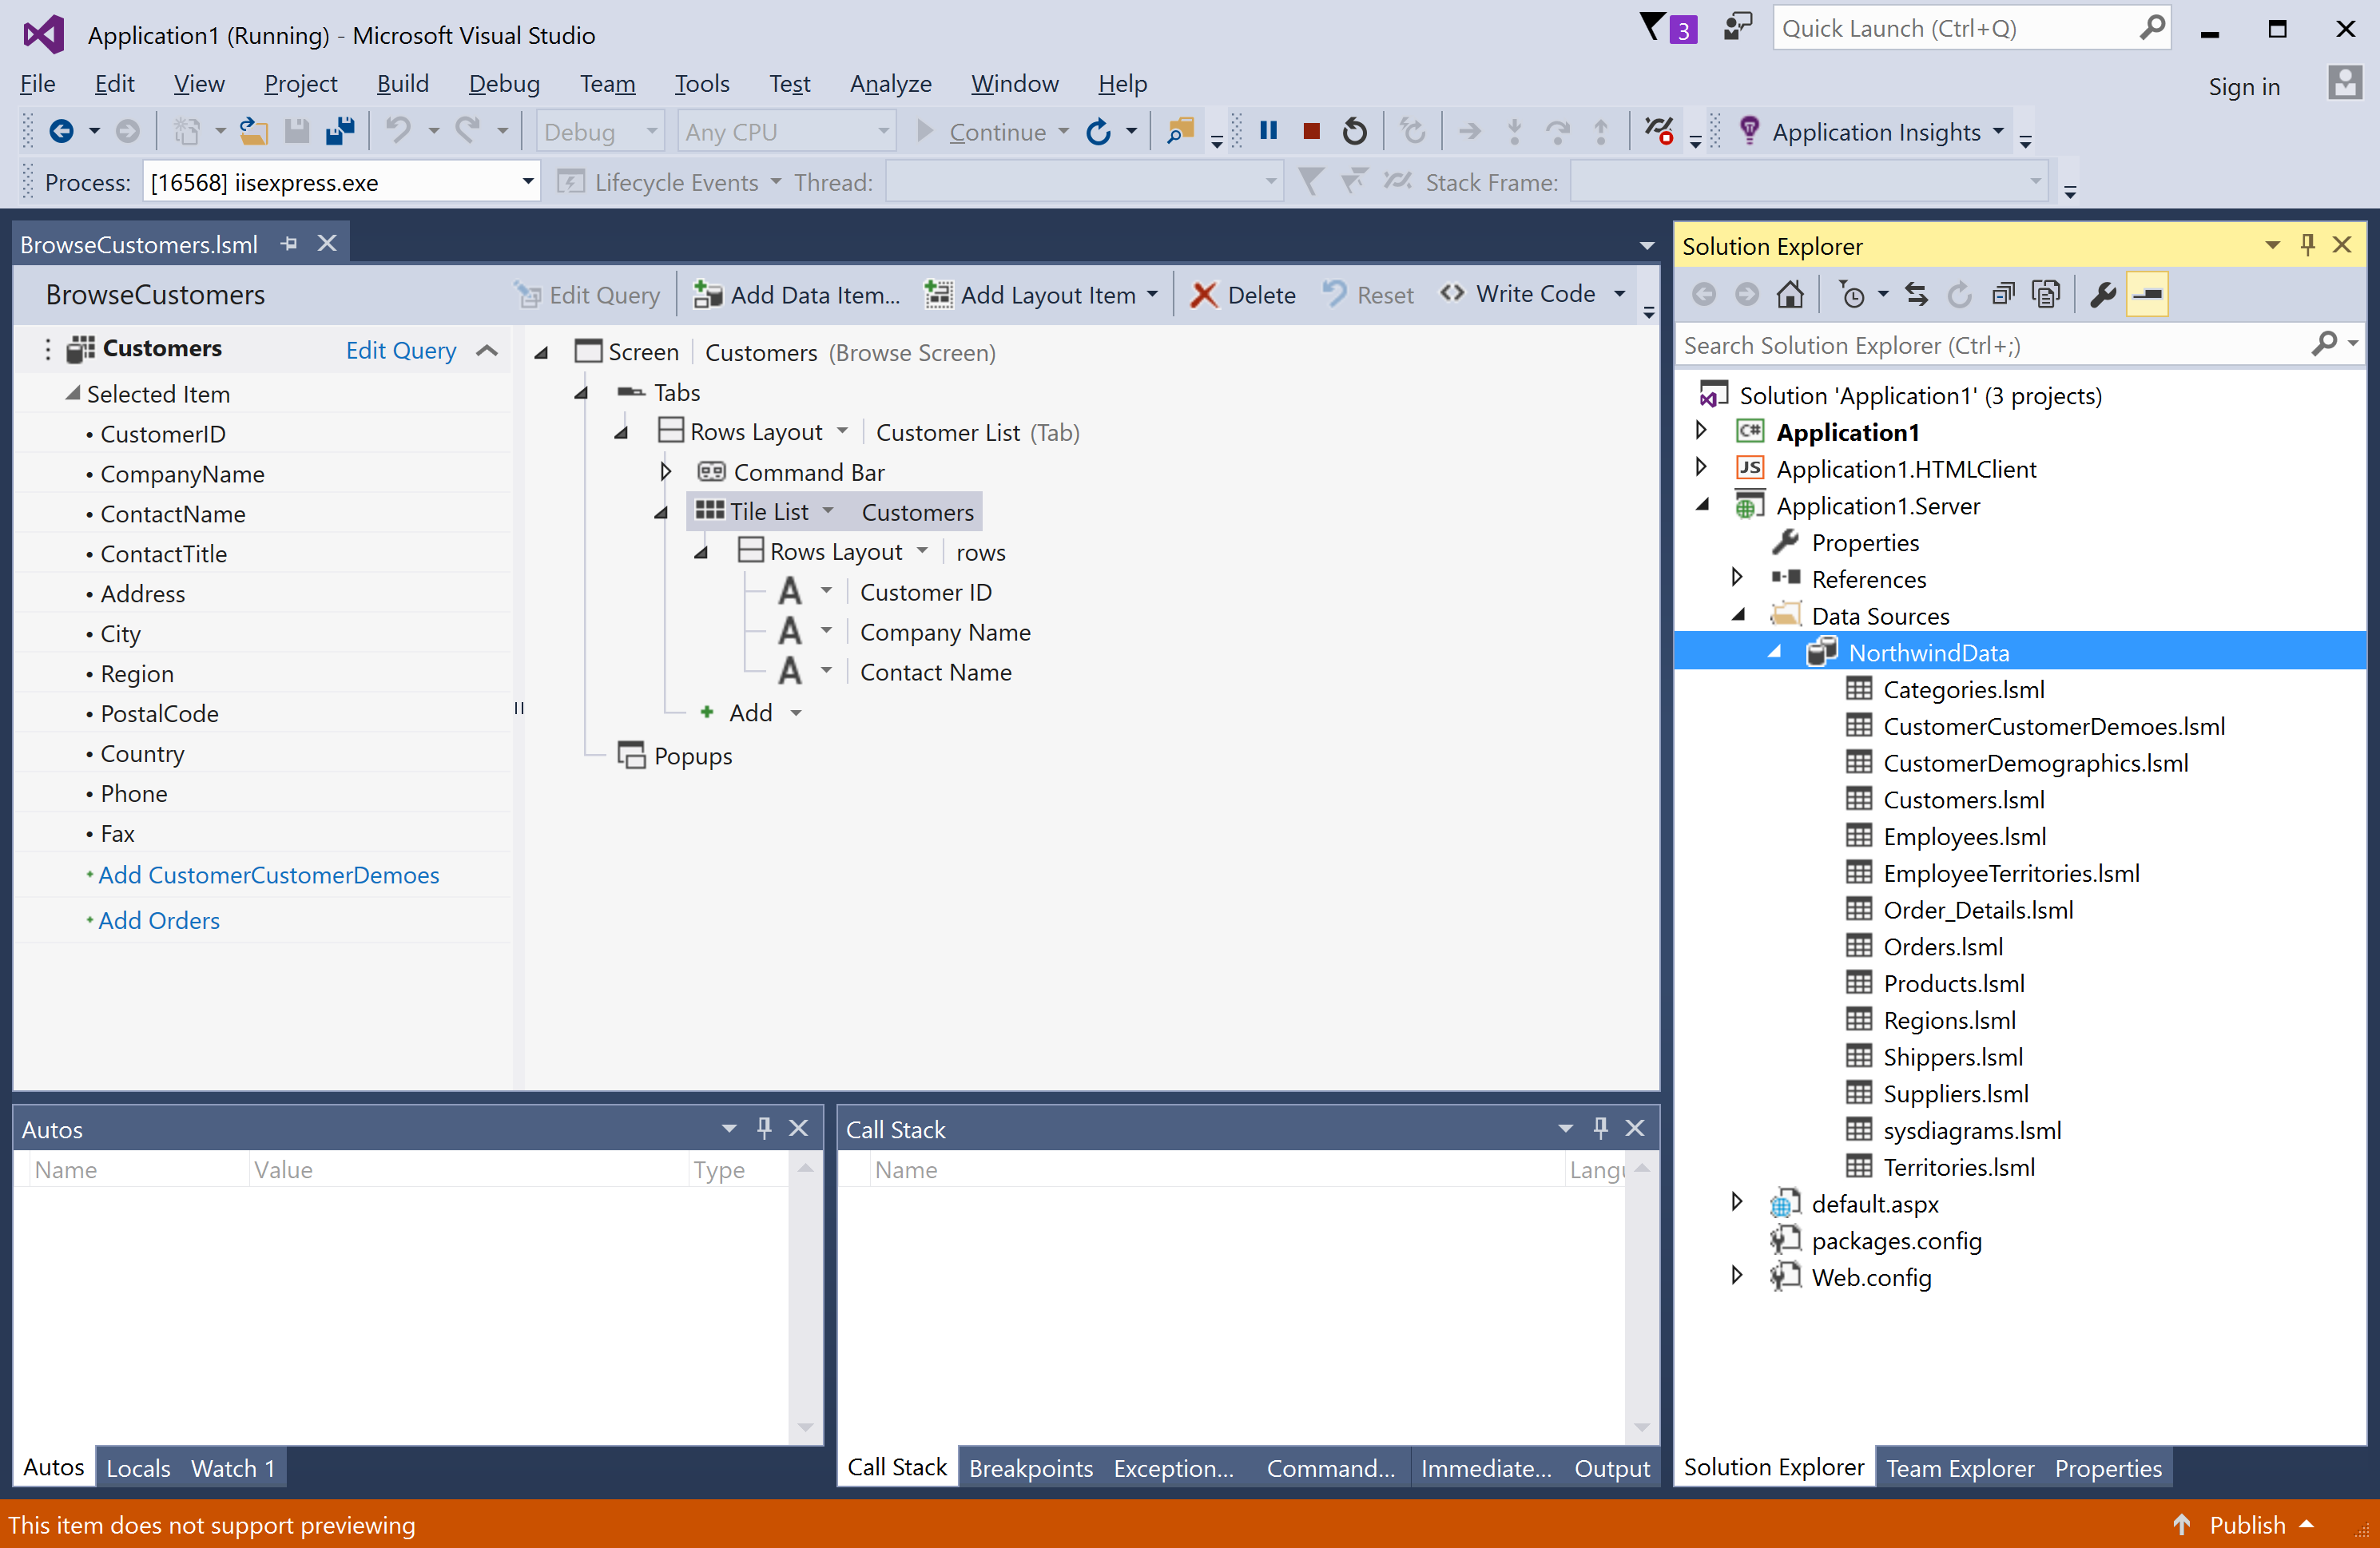The width and height of the screenshot is (2380, 1548).
Task: Click the Undo icon in toolbar
Action: (x=398, y=131)
